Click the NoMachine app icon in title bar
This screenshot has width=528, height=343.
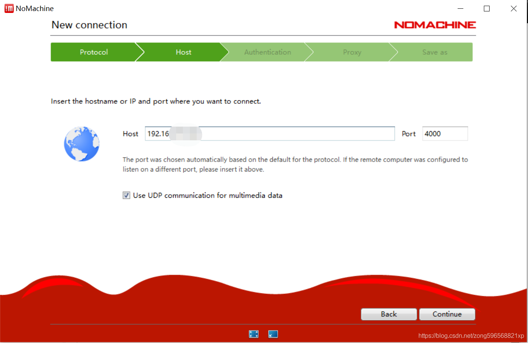coord(9,8)
